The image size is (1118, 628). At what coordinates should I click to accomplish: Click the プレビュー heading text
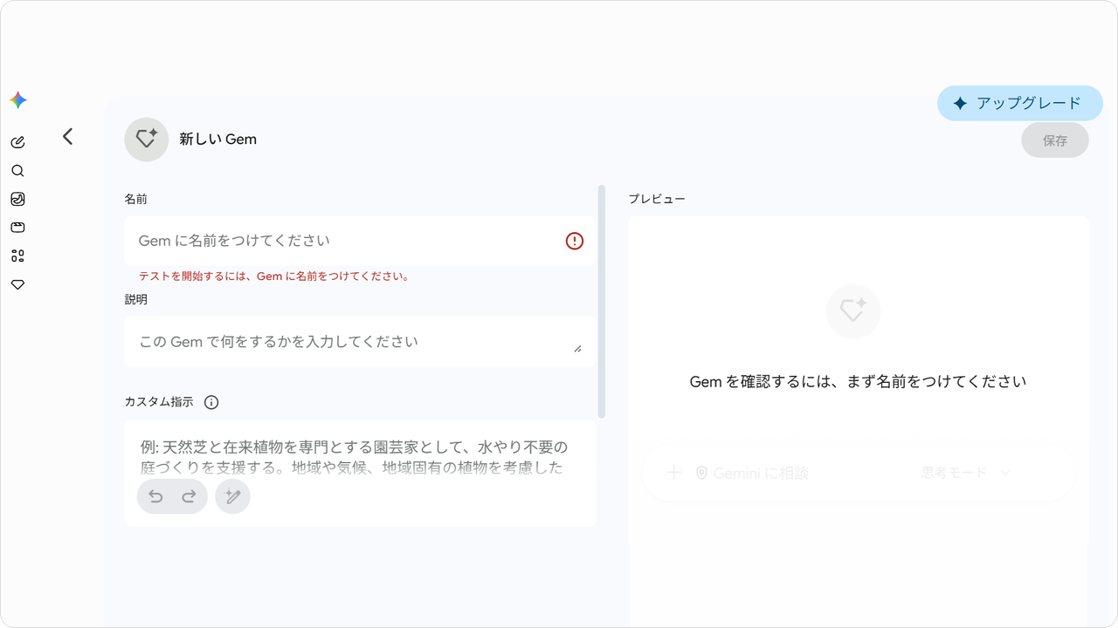point(657,199)
